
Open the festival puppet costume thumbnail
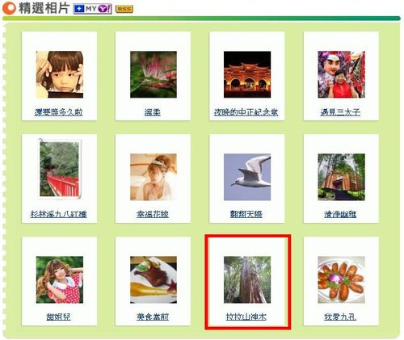341,74
